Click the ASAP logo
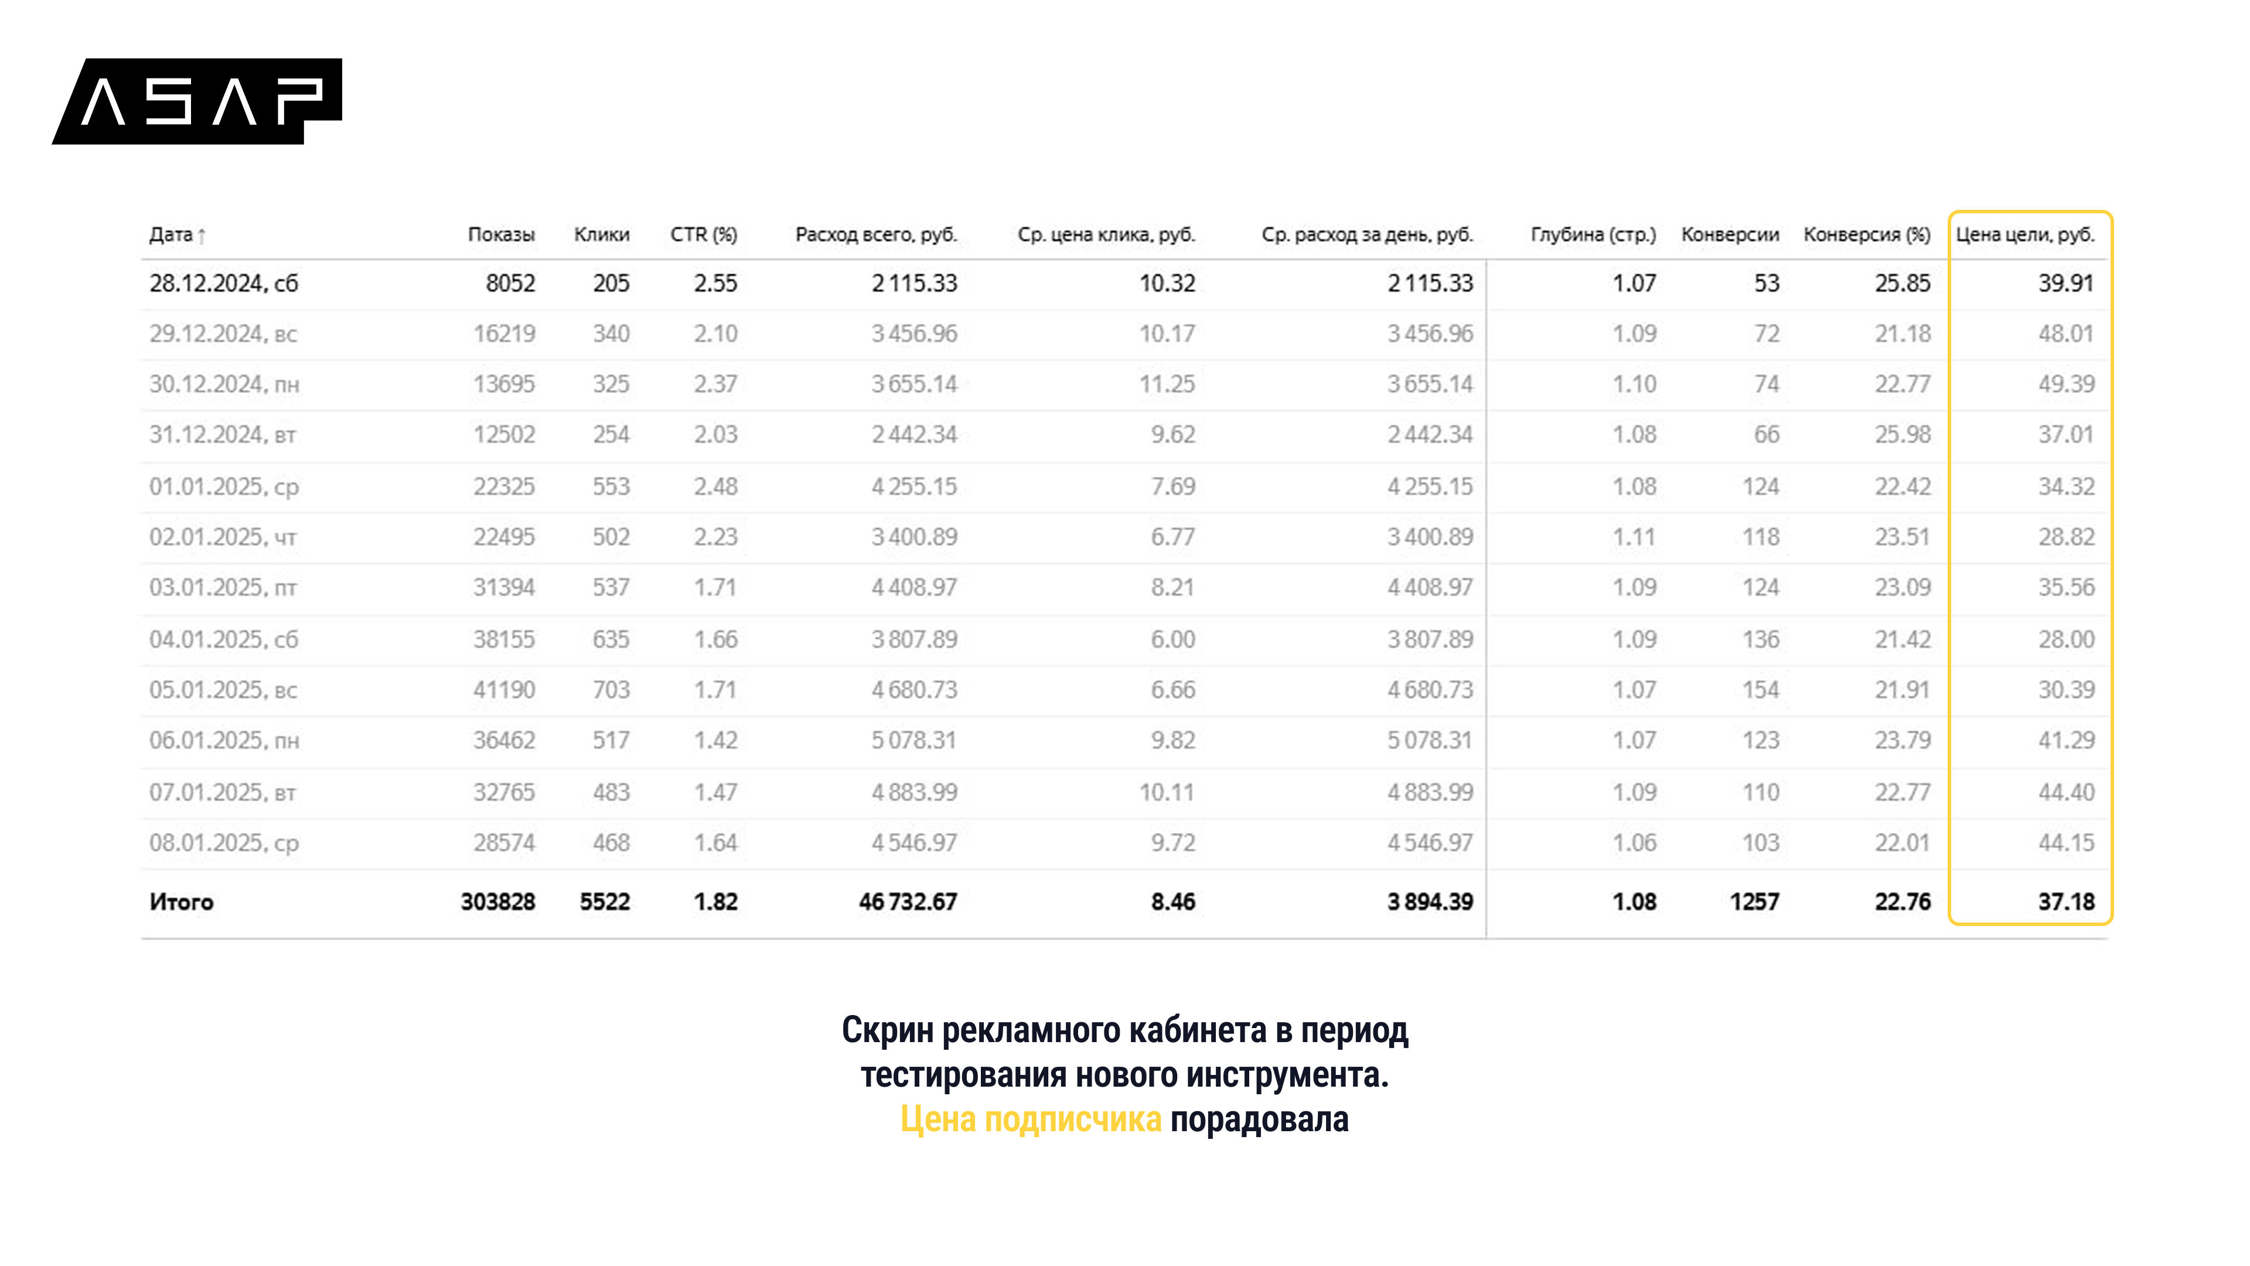Screen dimensions: 2250x1266 (197, 101)
